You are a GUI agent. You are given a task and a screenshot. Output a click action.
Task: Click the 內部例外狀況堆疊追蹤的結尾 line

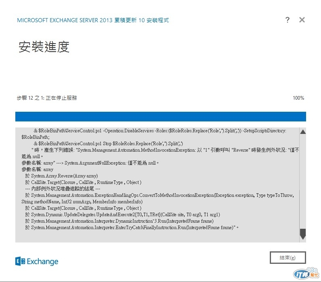[63, 189]
